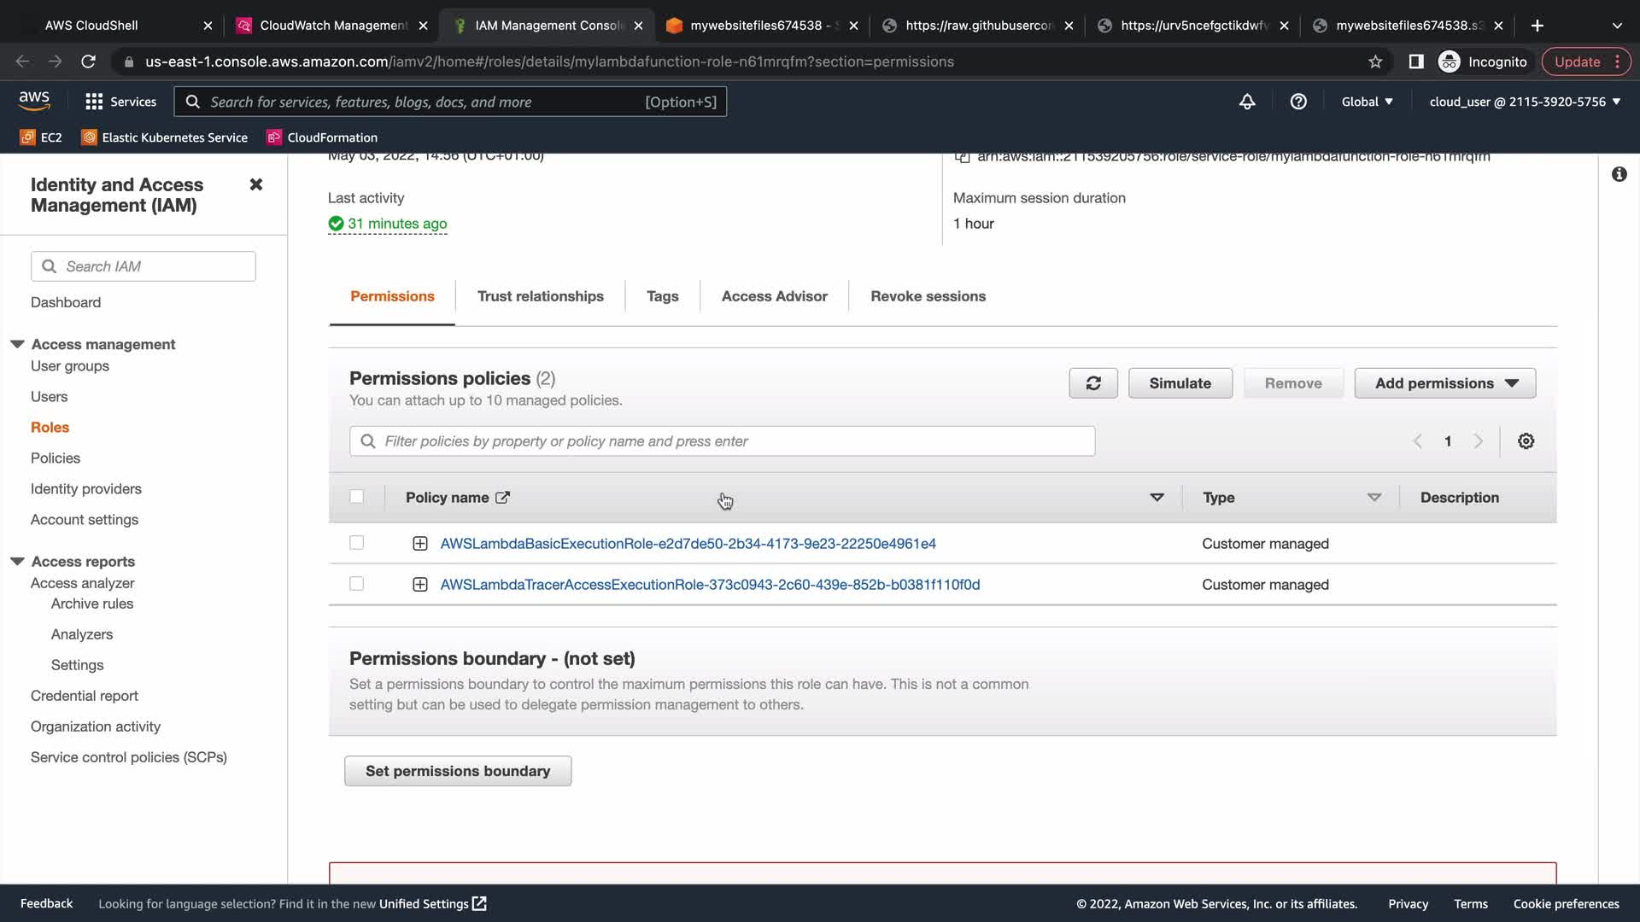Open the AWSLambdaTracerAccessExecutionRole policy link
Screen dimensions: 1640x922
click(709, 585)
